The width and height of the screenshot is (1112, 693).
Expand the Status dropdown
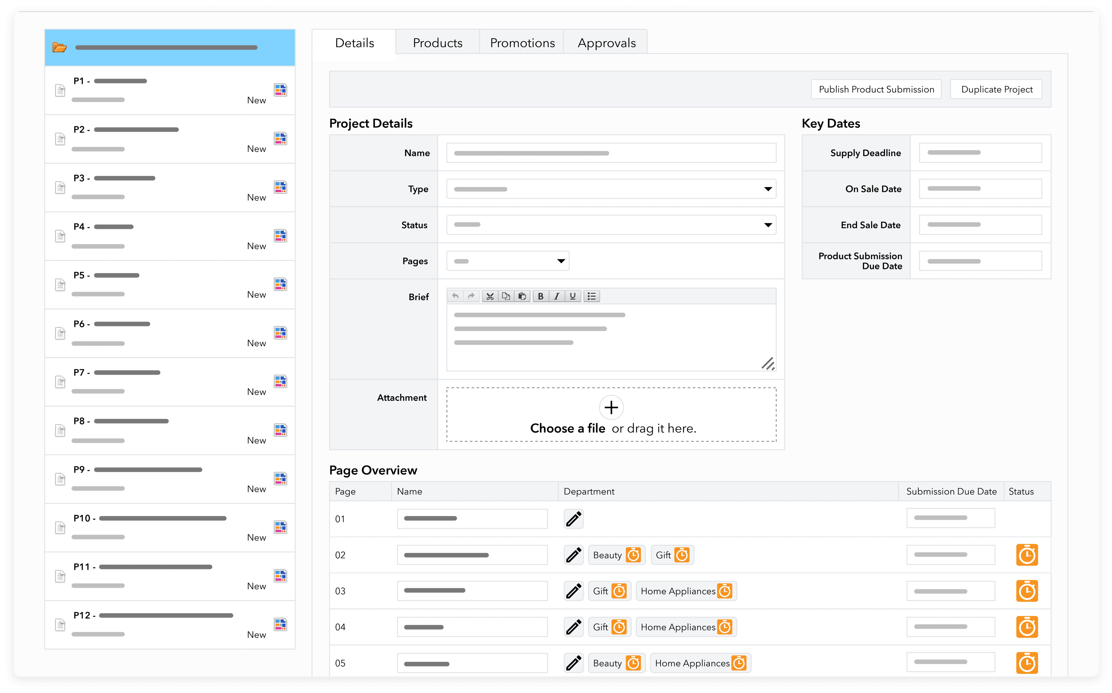(x=611, y=225)
